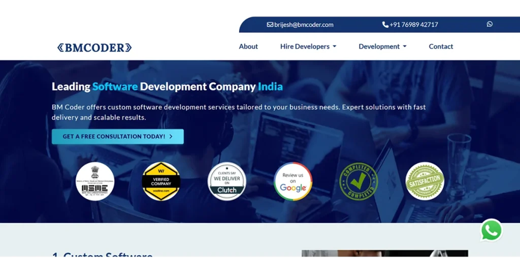The image size is (520, 273).
Task: Open the About page
Action: pos(248,46)
